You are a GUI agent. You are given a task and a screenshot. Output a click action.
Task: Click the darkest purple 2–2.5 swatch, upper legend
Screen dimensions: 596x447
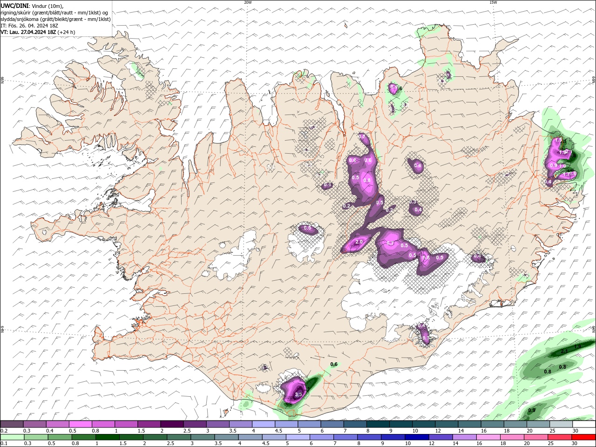[172, 424]
